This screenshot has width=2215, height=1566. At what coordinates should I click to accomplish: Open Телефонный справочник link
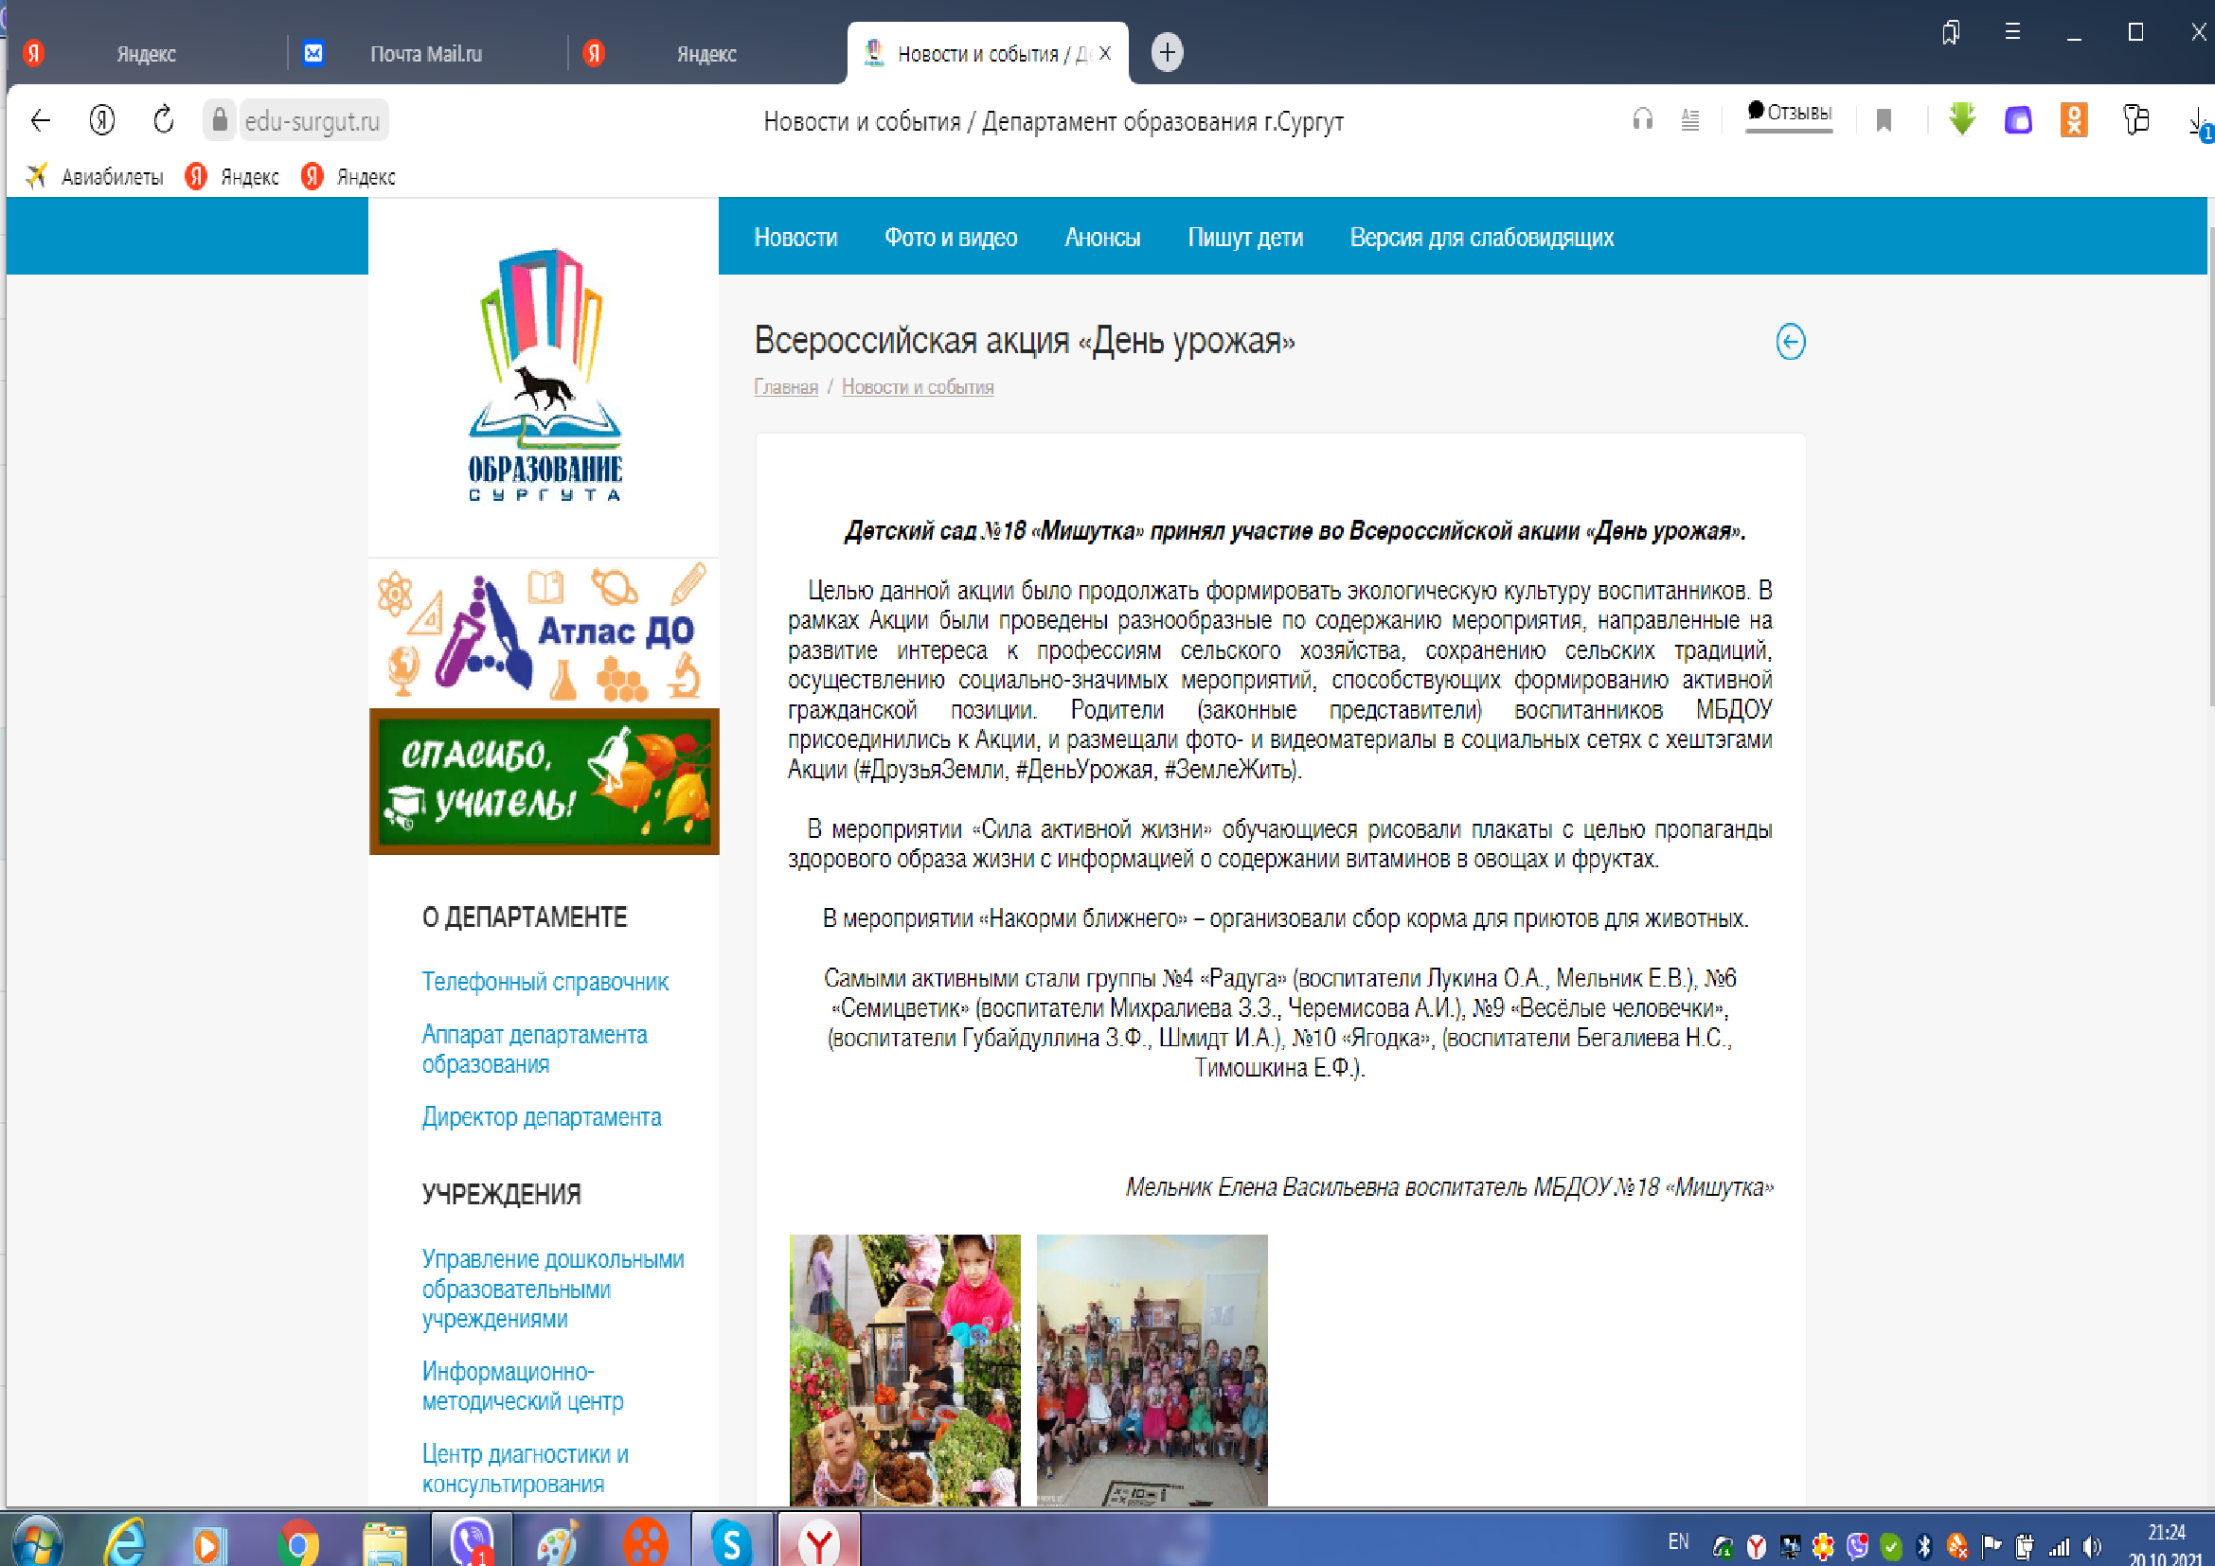(x=545, y=982)
